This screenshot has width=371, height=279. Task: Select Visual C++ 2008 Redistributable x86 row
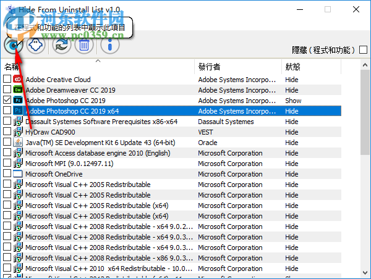[x=171, y=258]
